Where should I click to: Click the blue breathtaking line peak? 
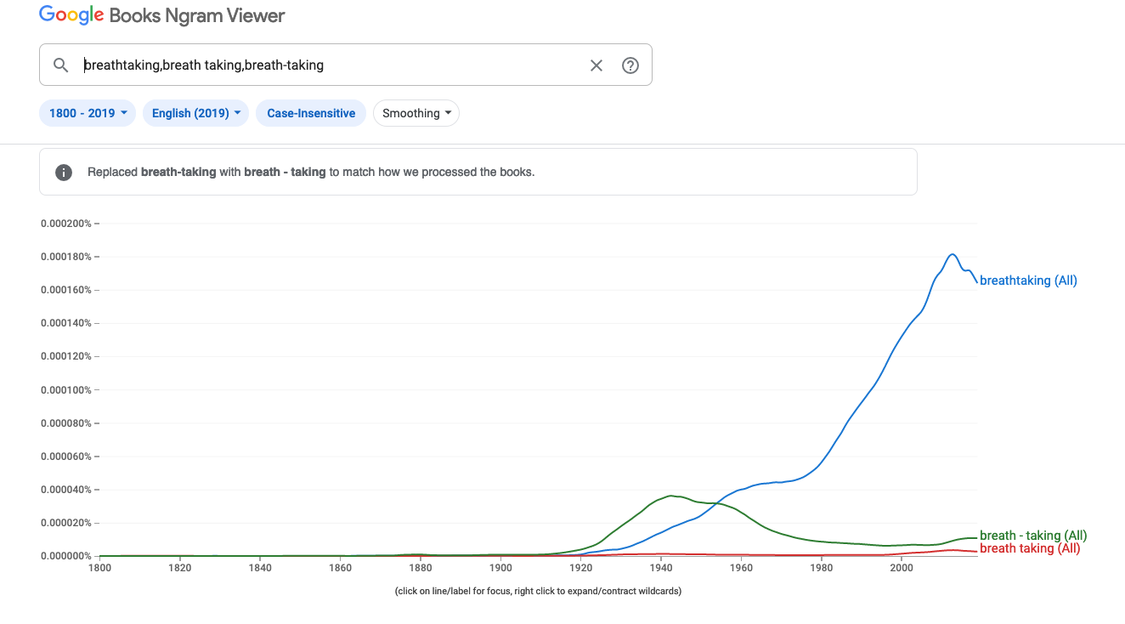[x=953, y=254]
